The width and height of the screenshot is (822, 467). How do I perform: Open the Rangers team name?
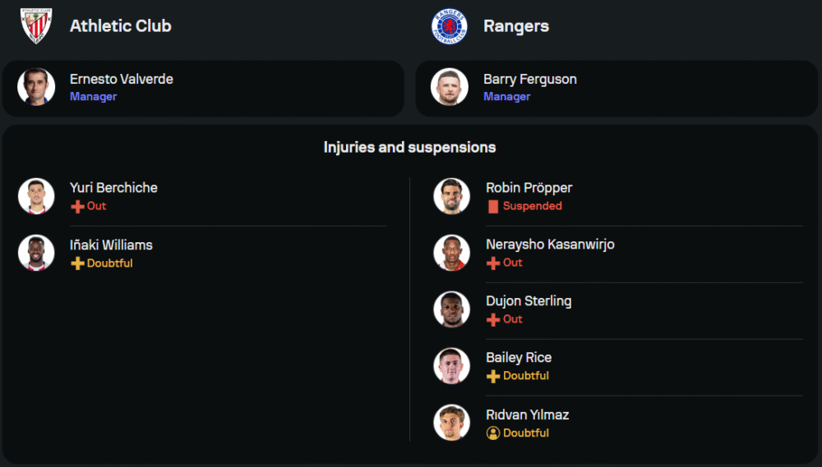pyautogui.click(x=516, y=25)
